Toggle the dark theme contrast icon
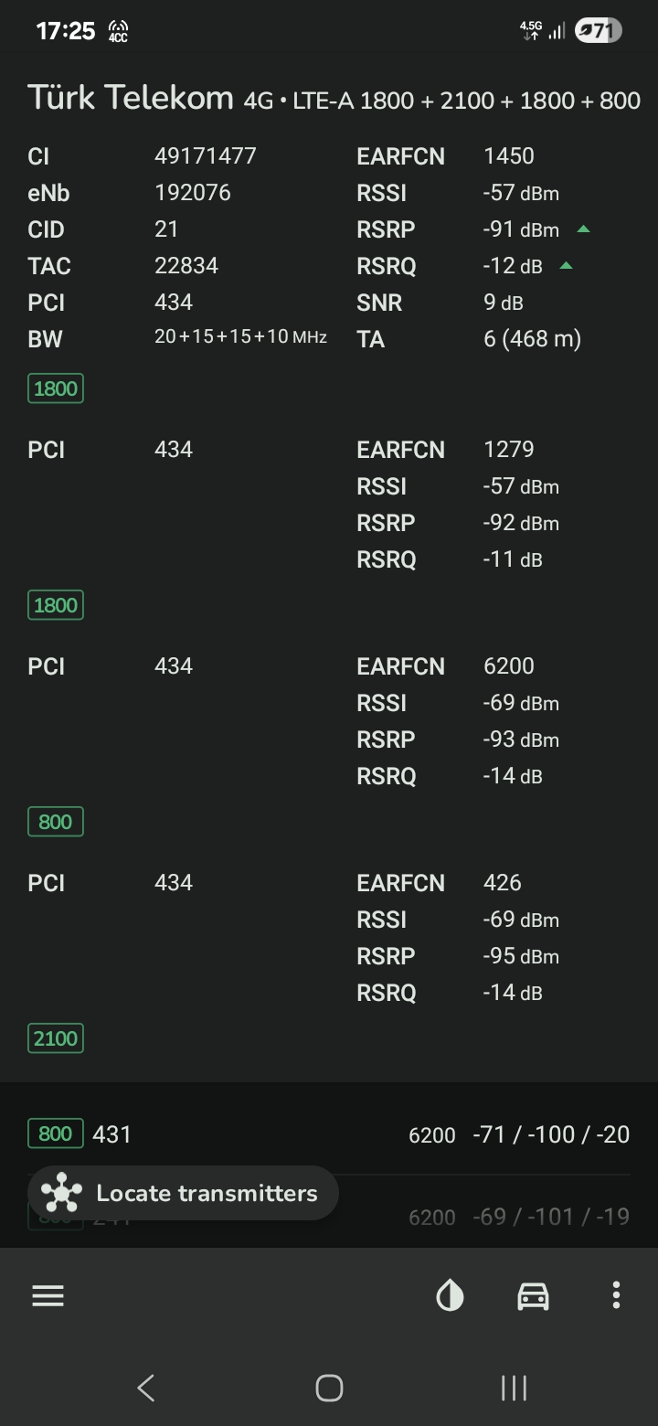 [450, 1295]
